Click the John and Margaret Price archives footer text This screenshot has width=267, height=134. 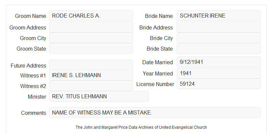(x=141, y=127)
